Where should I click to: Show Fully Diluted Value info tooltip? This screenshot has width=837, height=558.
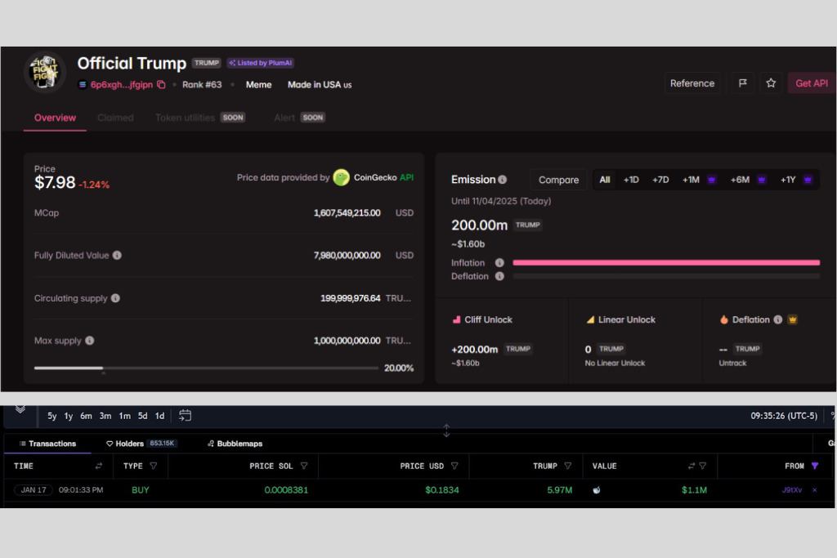click(117, 255)
